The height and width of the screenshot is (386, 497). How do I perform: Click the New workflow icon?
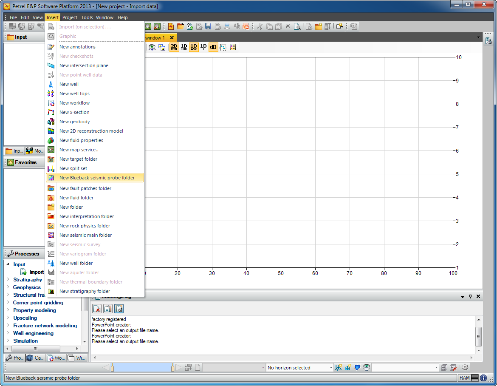point(51,103)
